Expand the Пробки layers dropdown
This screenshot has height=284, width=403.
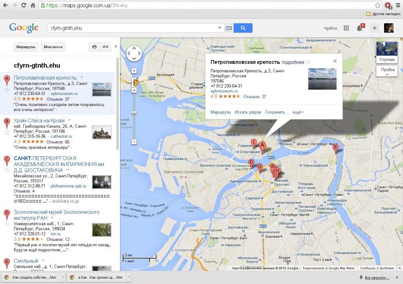387,71
